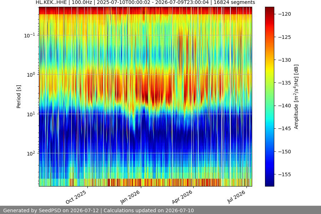This screenshot has width=321, height=214.
Task: Click the 'Period [s]' axis title
Action: 19,97
